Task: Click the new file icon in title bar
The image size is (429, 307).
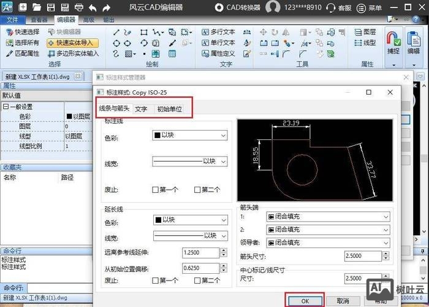Action: coord(23,7)
